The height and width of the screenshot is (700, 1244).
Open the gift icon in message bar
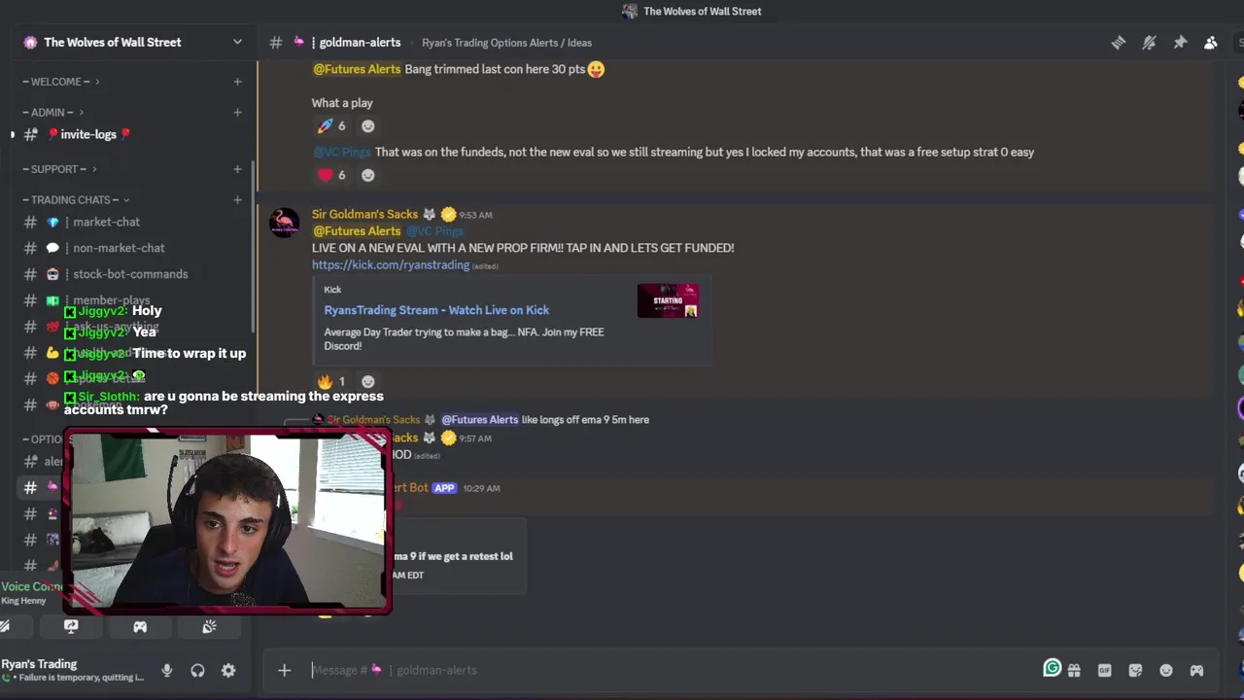tap(1074, 670)
